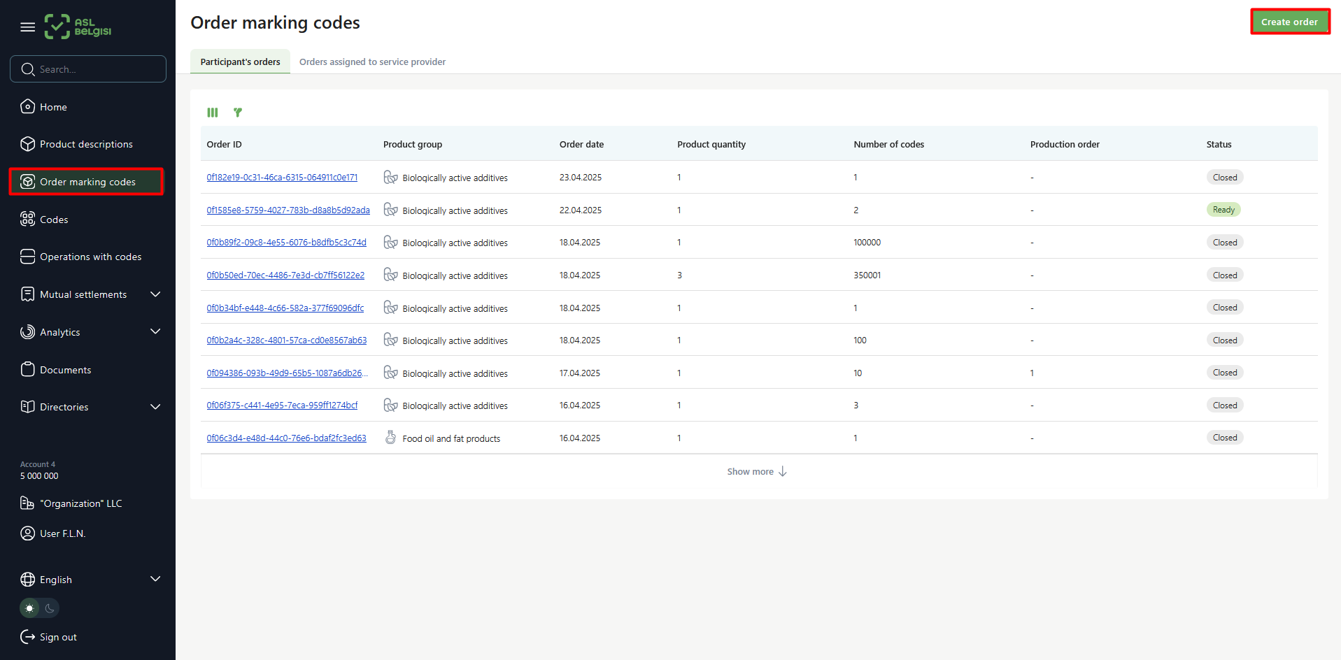Click Food oil and fat products icon
The height and width of the screenshot is (660, 1341).
tap(390, 438)
